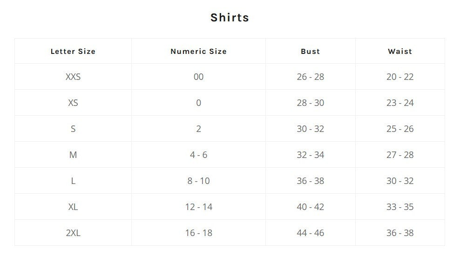The height and width of the screenshot is (263, 460).
Task: Click the XL letter size cell
Action: tap(73, 207)
